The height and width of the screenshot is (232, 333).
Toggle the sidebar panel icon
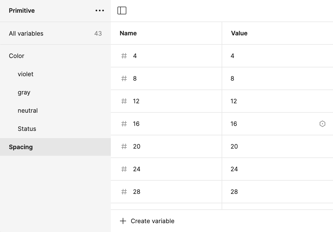tap(122, 10)
